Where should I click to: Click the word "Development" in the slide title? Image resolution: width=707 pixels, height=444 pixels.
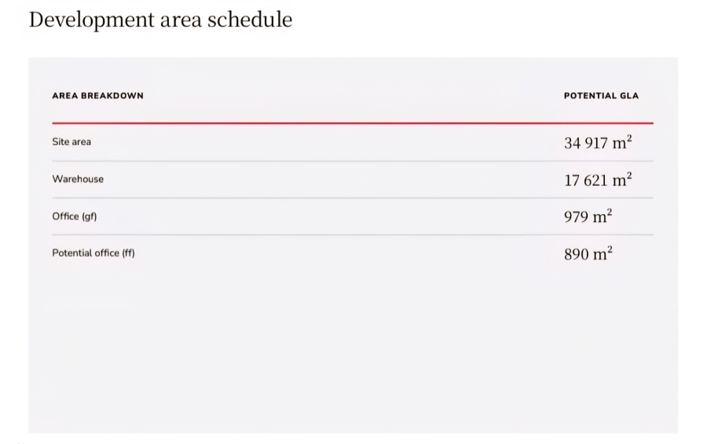[92, 20]
